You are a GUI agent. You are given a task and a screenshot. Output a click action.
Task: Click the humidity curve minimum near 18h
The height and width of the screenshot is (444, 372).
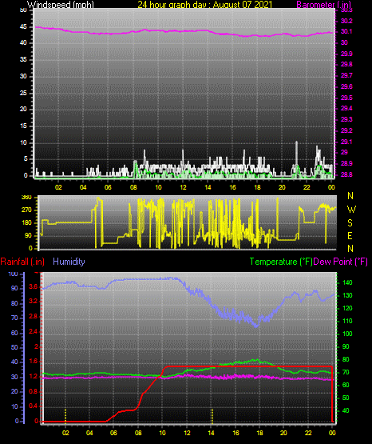click(x=256, y=326)
